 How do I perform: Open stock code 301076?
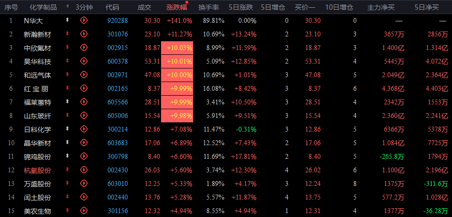click(x=118, y=34)
